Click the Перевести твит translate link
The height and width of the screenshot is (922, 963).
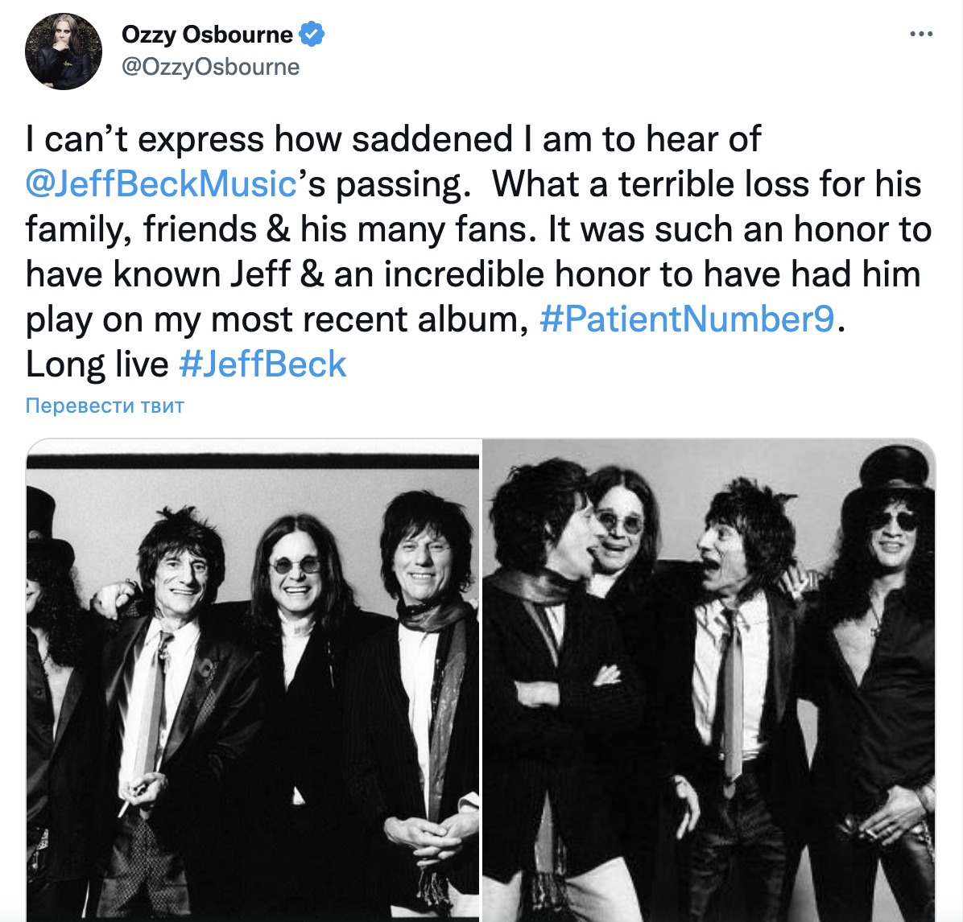coord(105,405)
